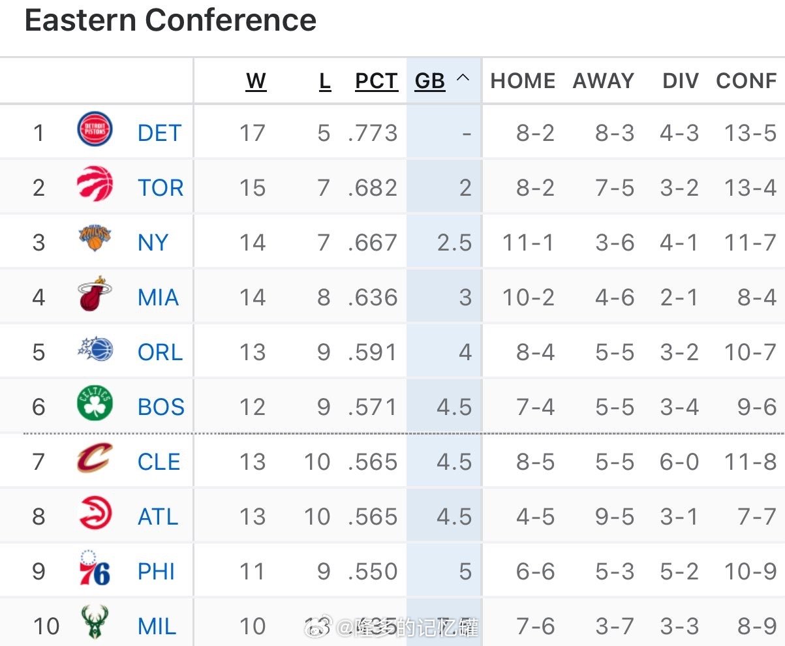
Task: Sort the table by L column
Action: (x=324, y=81)
